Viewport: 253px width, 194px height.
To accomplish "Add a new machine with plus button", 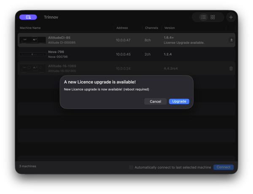I will pos(231,17).
